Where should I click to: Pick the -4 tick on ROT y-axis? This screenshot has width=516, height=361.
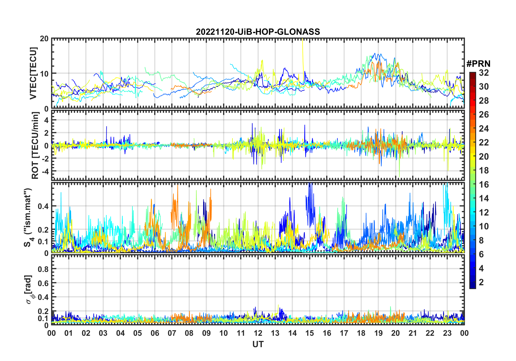click(45, 171)
